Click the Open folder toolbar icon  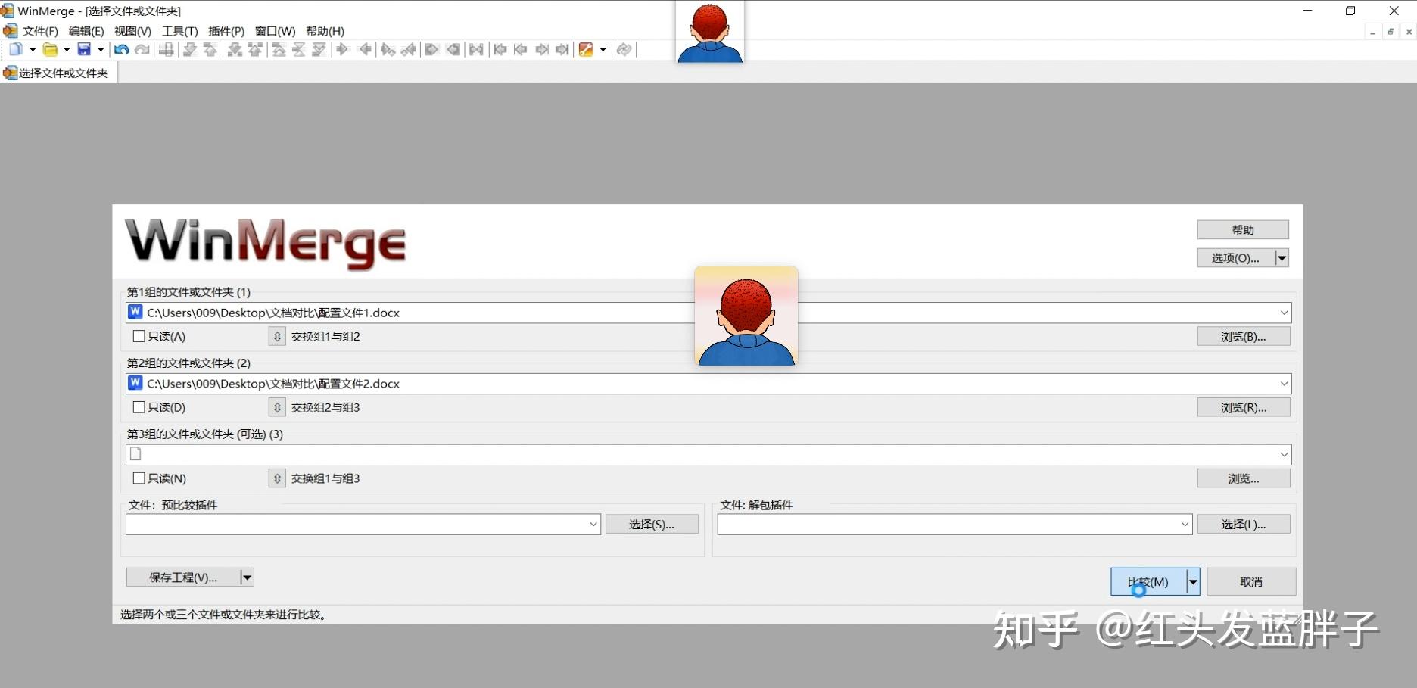50,49
